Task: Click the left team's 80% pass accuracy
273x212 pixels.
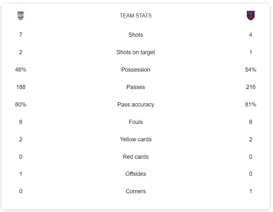Action: coord(21,105)
